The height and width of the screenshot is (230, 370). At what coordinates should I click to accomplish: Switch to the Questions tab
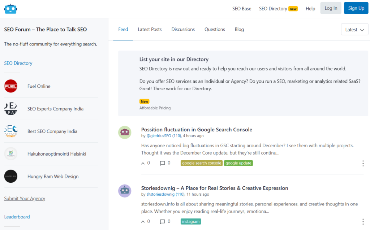pyautogui.click(x=215, y=30)
